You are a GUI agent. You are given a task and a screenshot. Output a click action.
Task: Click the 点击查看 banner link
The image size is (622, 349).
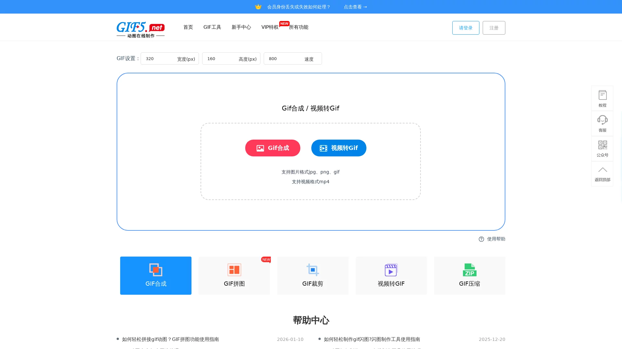click(355, 7)
